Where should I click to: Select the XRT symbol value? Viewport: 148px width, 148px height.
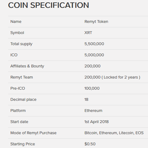88,33
